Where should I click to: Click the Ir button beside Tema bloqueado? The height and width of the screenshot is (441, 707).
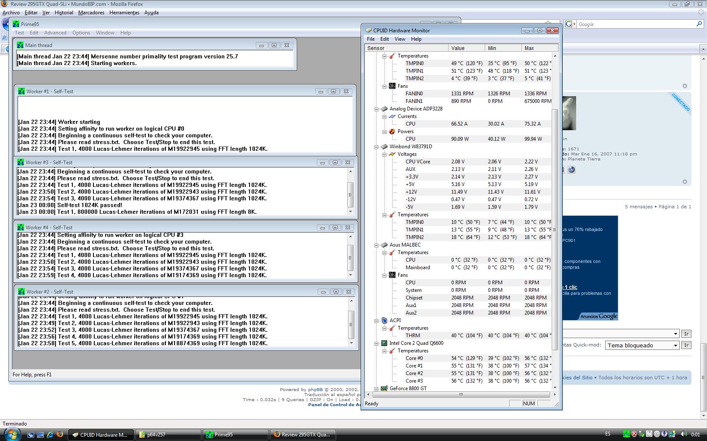(x=686, y=345)
